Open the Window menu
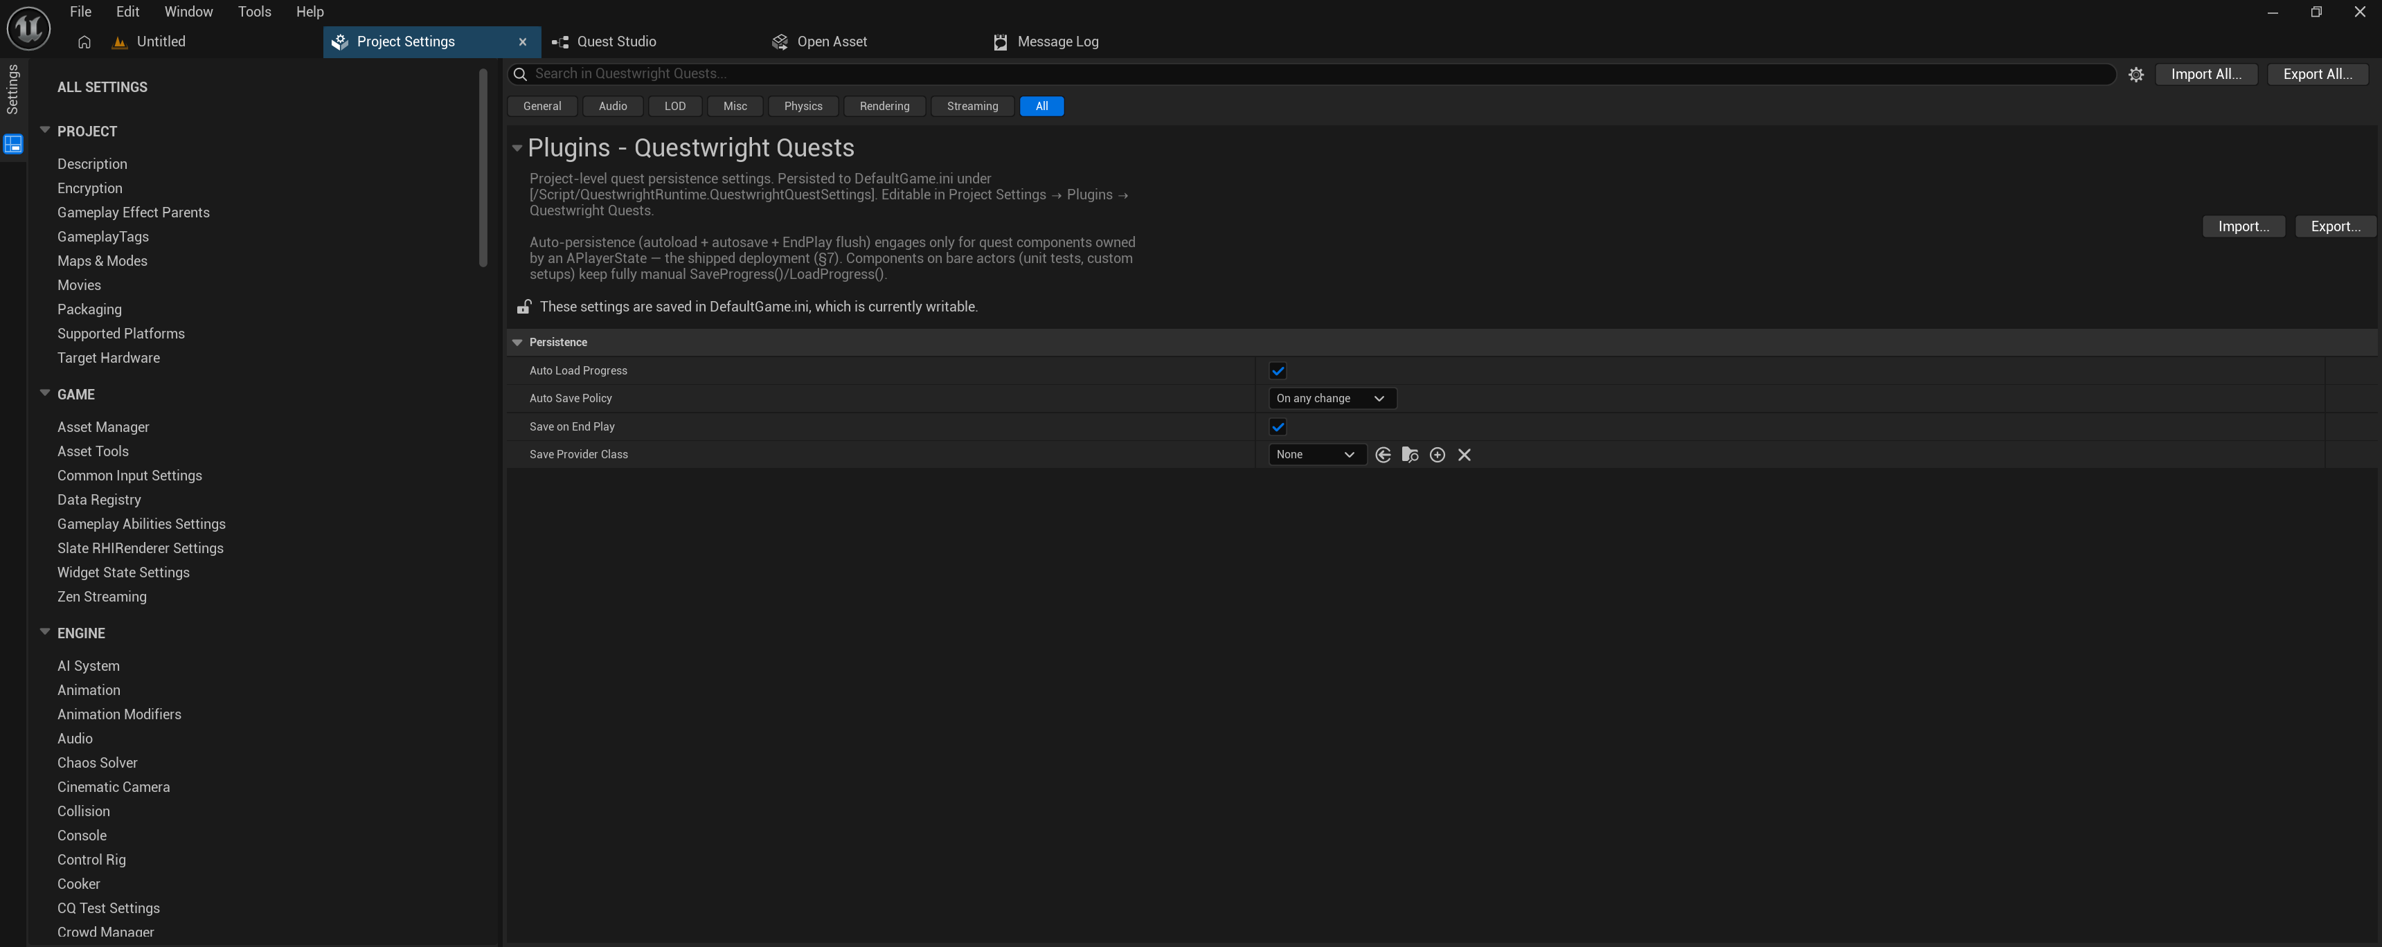The width and height of the screenshot is (2382, 947). pyautogui.click(x=188, y=12)
